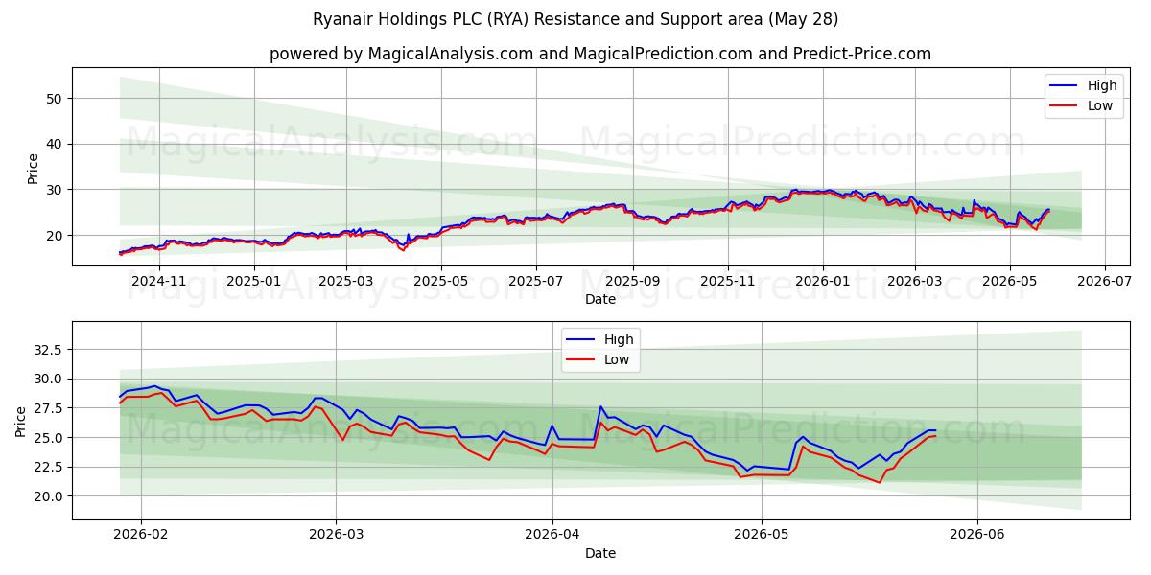Click the 'Price' axis label of the bottom chart
1151x575 pixels.
tap(21, 422)
